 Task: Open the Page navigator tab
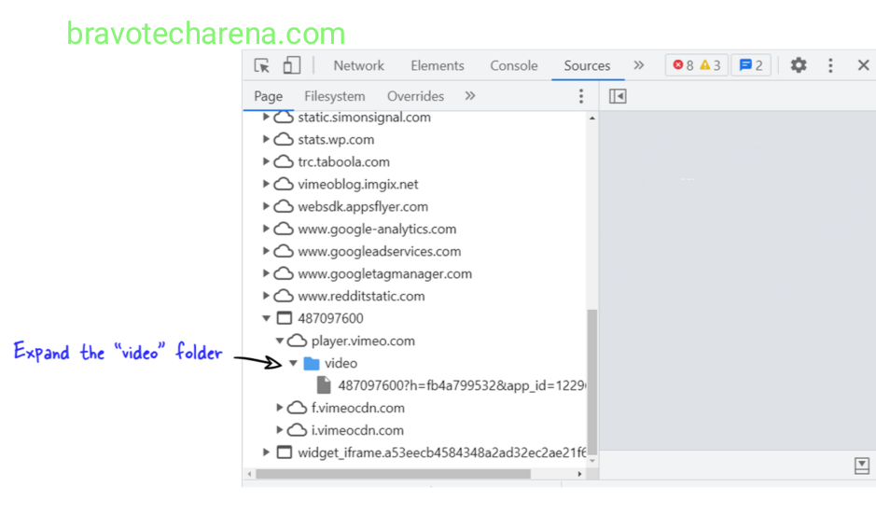268,96
